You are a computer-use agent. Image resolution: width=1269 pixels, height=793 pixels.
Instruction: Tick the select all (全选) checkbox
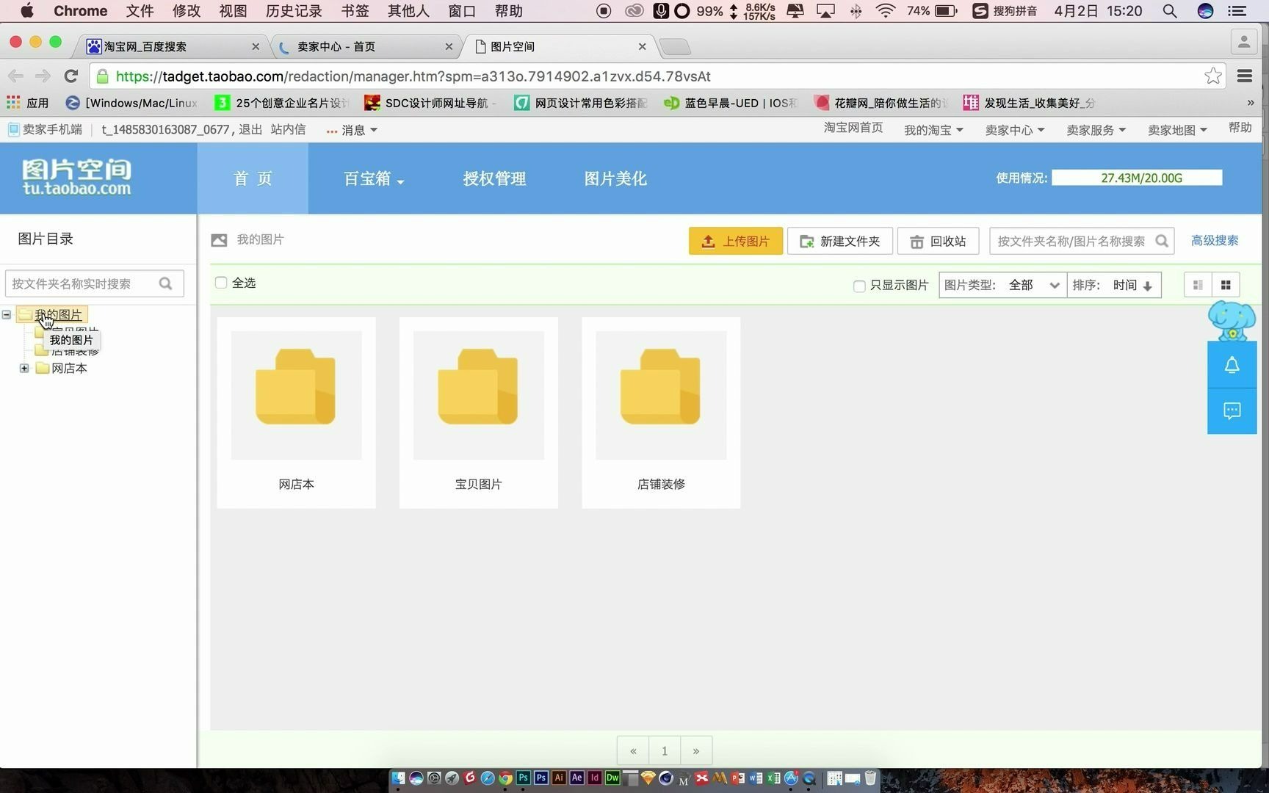221,283
